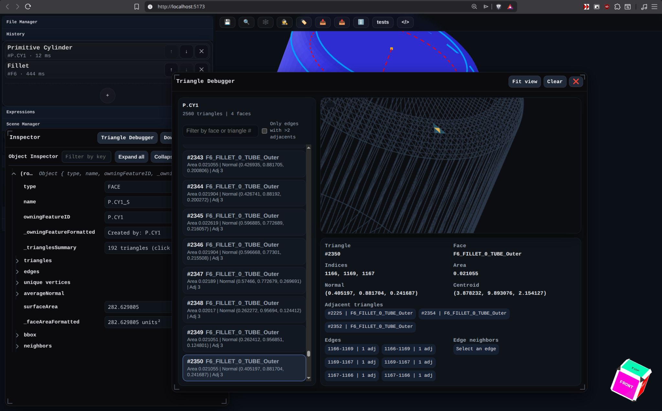Enable only edges with >2 adjacents checkbox

(264, 131)
